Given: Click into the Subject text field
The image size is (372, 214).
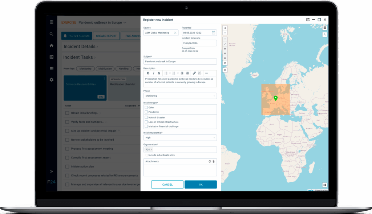Looking at the screenshot, I should tap(180, 61).
